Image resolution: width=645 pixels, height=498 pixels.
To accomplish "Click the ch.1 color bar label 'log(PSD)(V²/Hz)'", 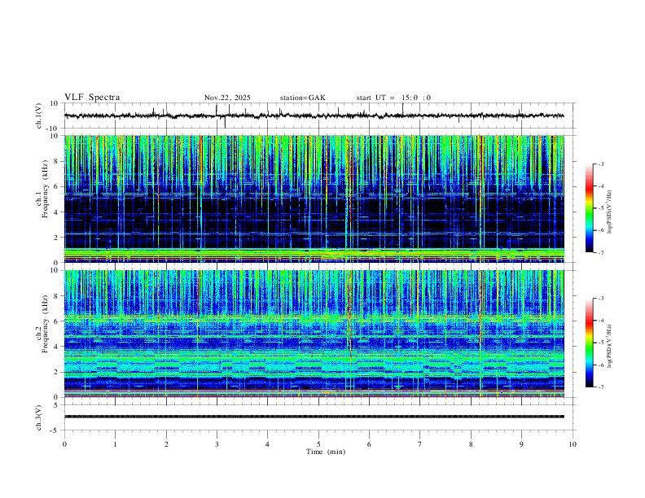I will [609, 212].
